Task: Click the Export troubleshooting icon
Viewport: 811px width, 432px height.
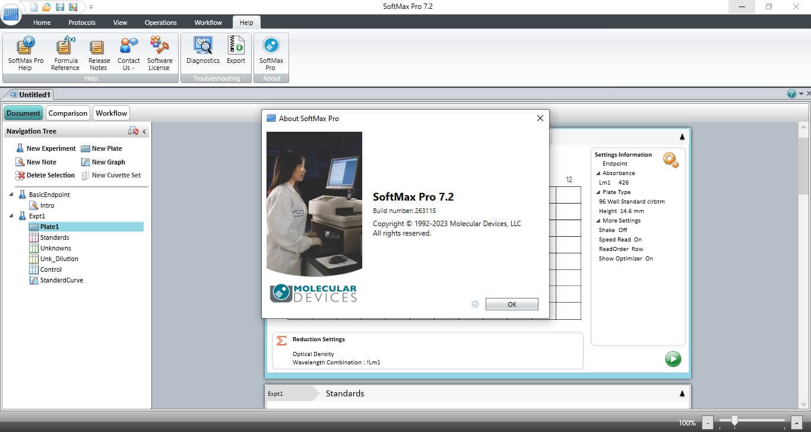Action: pos(236,46)
